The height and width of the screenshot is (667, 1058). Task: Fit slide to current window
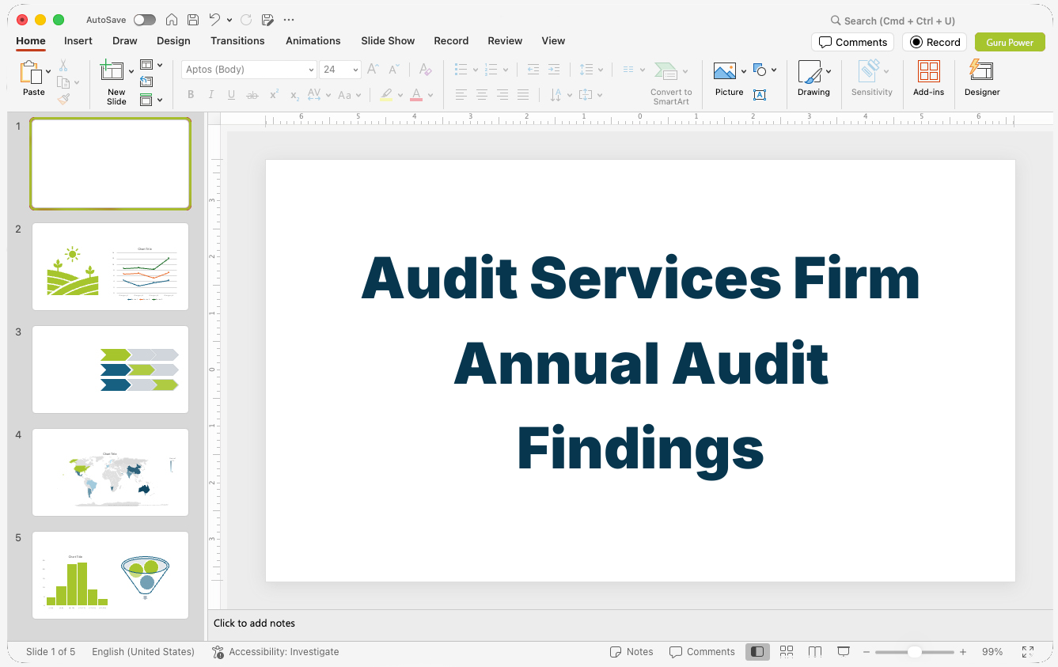click(1028, 652)
